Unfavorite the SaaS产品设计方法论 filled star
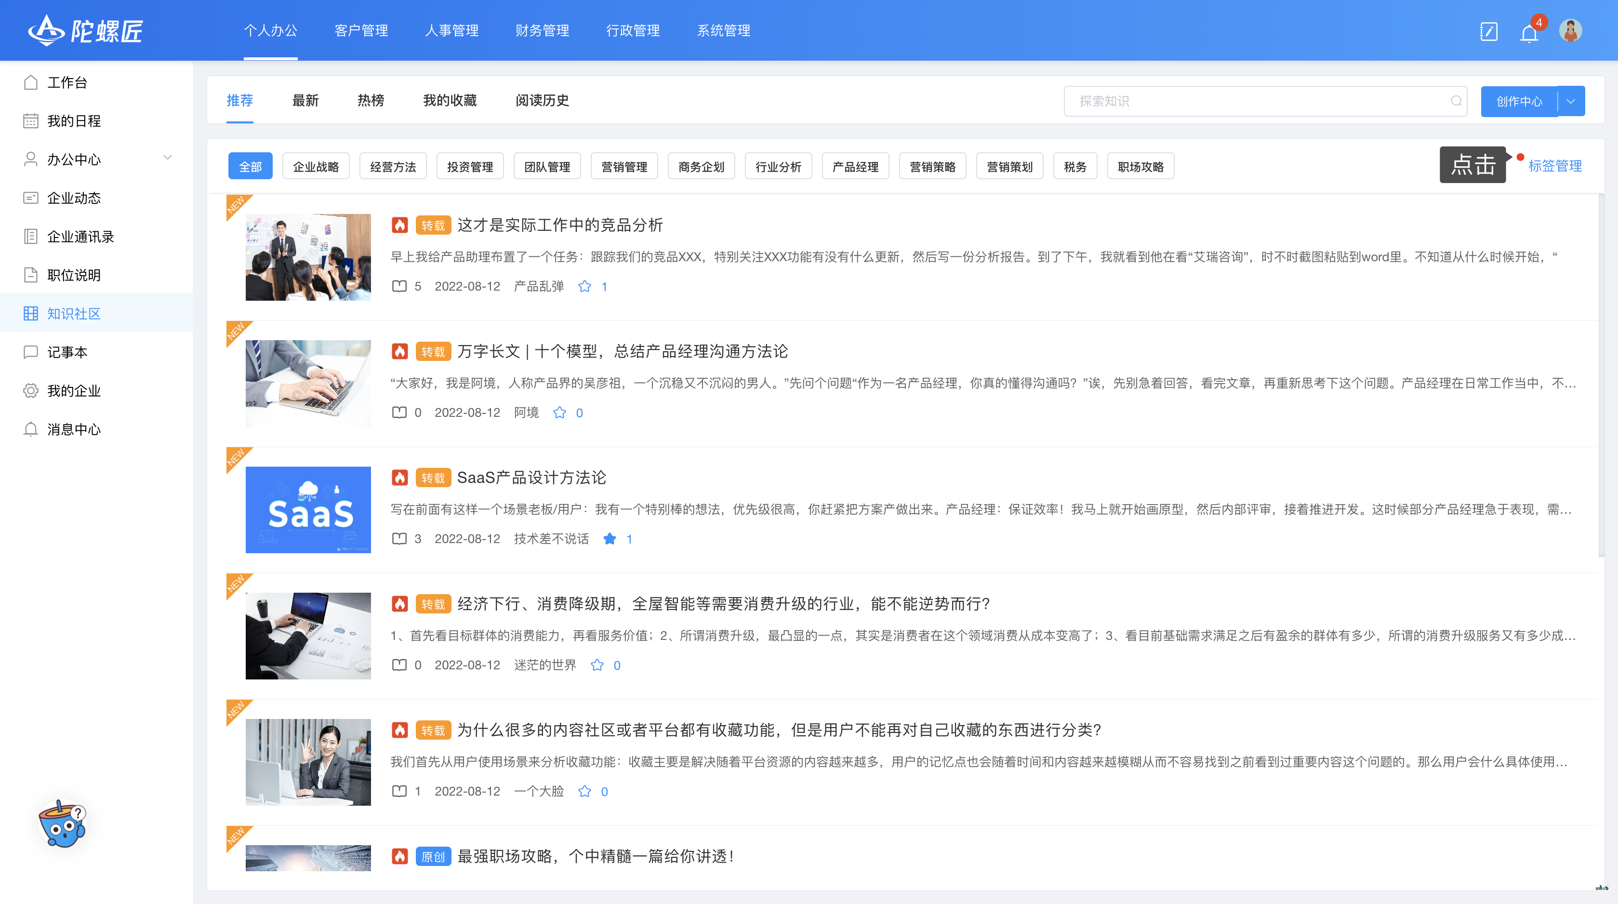 [x=609, y=539]
